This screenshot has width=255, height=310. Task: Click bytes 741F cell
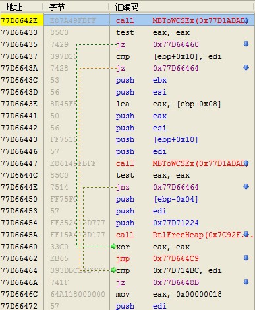click(x=59, y=282)
